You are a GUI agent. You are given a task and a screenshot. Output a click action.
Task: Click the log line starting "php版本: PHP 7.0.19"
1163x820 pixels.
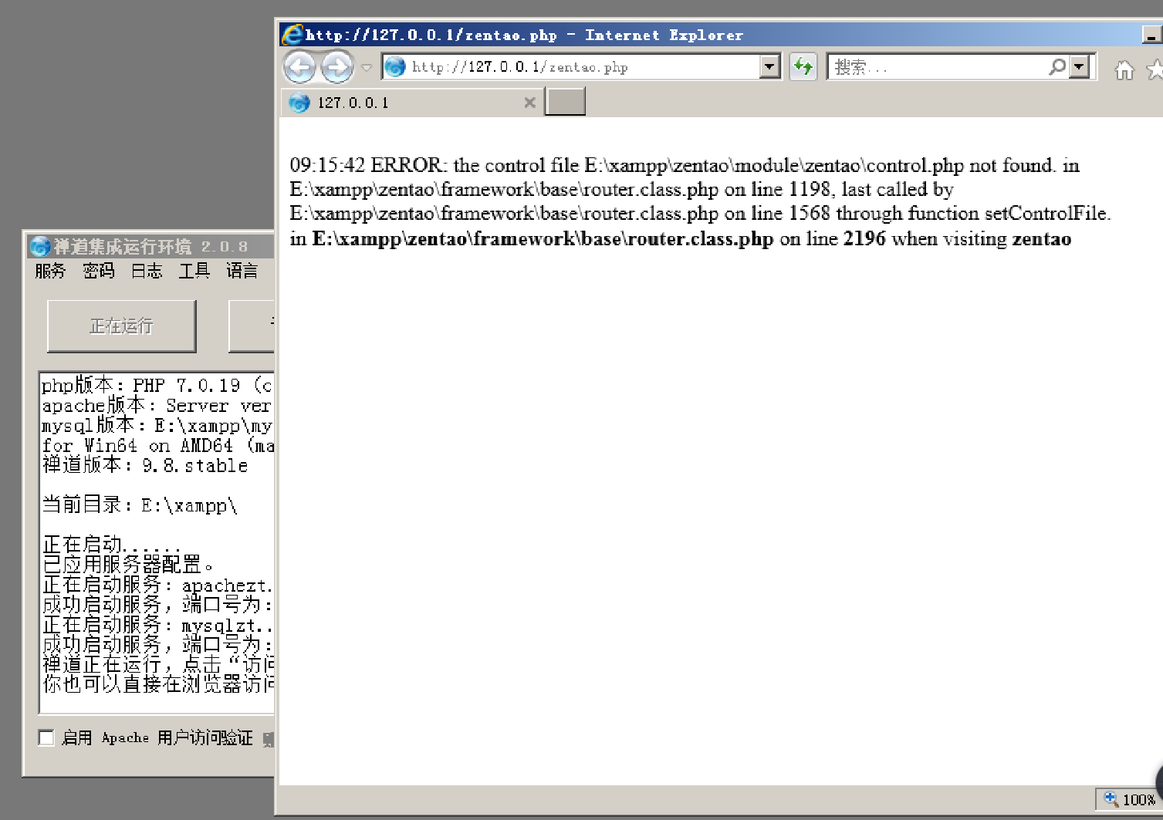pos(157,385)
